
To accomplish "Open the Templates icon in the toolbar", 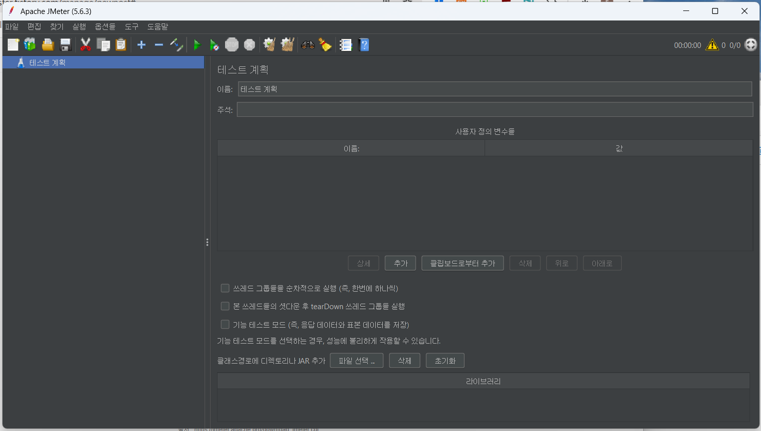I will [x=30, y=45].
